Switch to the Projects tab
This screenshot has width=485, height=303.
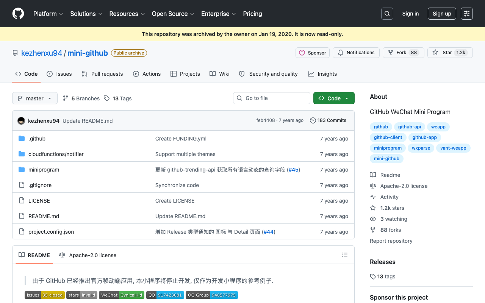(x=185, y=74)
